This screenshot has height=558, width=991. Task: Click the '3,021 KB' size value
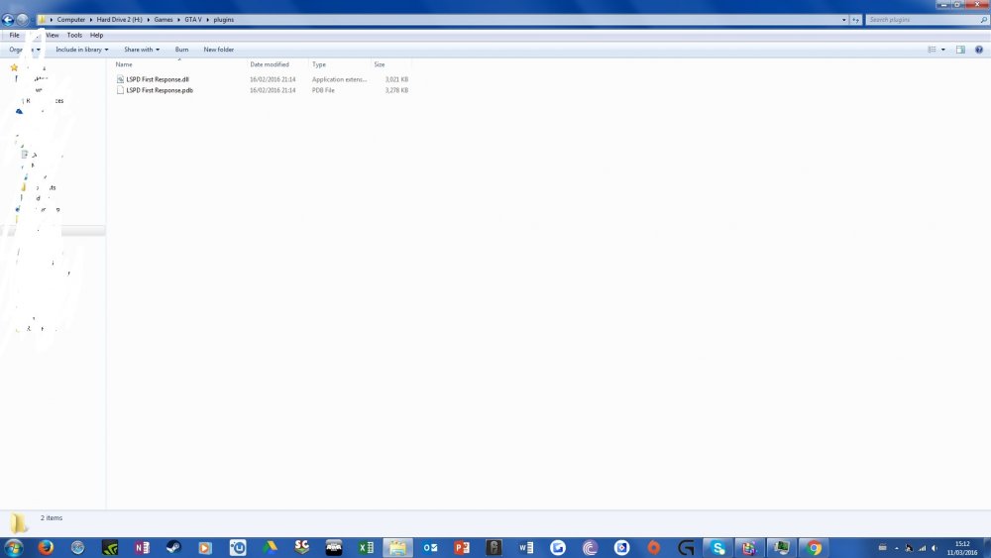[397, 79]
